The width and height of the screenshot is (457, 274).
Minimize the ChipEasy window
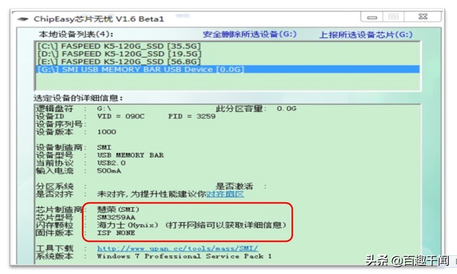tap(372, 17)
